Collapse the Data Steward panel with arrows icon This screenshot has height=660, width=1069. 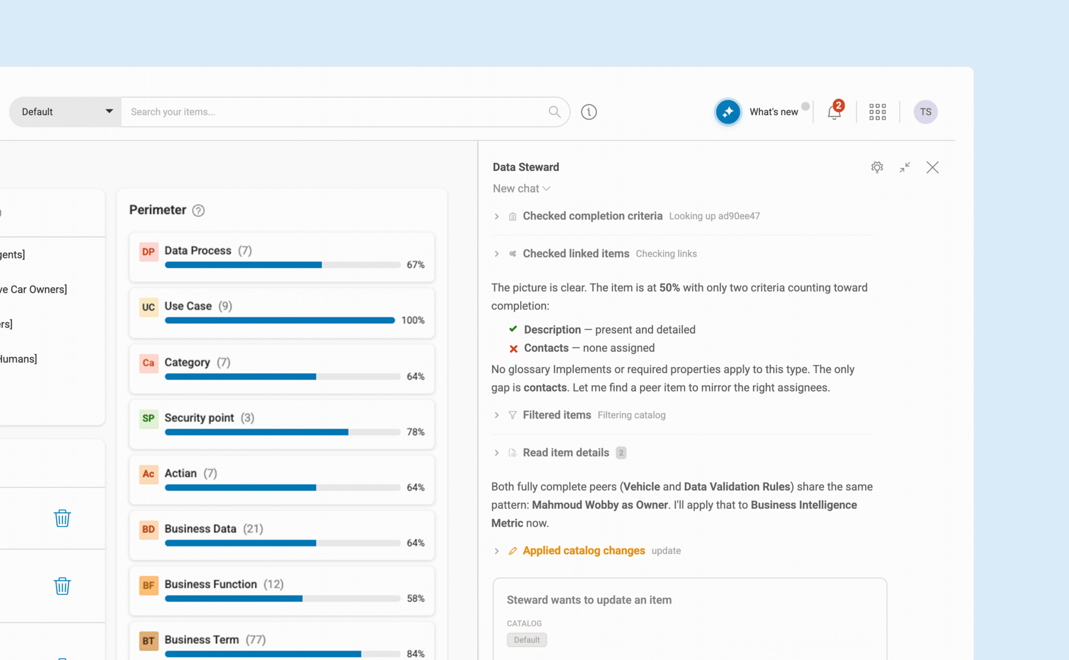904,167
